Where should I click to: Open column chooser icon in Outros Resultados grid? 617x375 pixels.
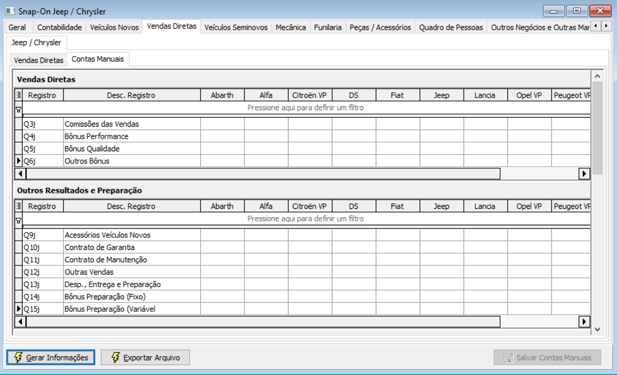[19, 206]
